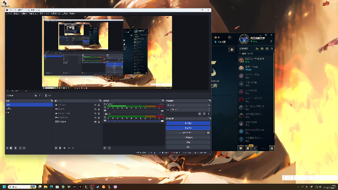Image resolution: width=338 pixels, height=190 pixels.
Task: Open transition properties three-dot menu
Action: pyautogui.click(x=208, y=114)
